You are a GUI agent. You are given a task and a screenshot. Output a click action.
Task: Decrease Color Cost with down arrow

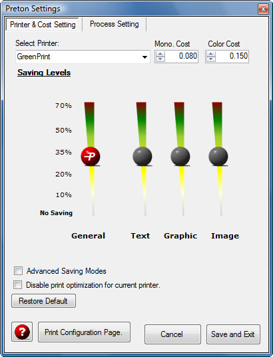coord(211,59)
